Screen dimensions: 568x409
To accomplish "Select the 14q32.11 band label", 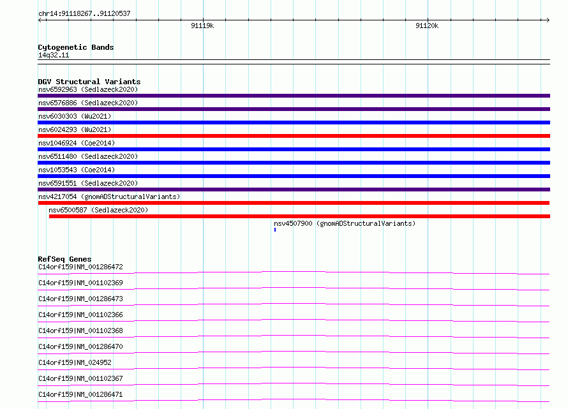I will 54,55.
